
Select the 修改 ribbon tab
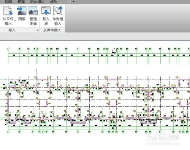click(54, 2)
